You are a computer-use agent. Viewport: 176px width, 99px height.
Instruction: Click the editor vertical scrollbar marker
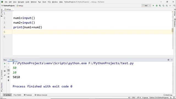(172, 30)
